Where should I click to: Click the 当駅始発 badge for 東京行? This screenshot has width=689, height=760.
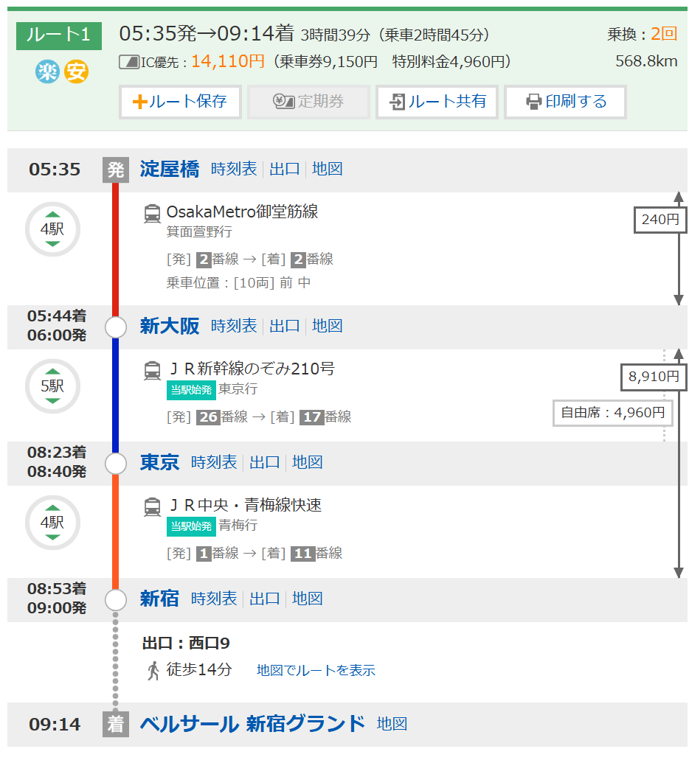pos(191,390)
